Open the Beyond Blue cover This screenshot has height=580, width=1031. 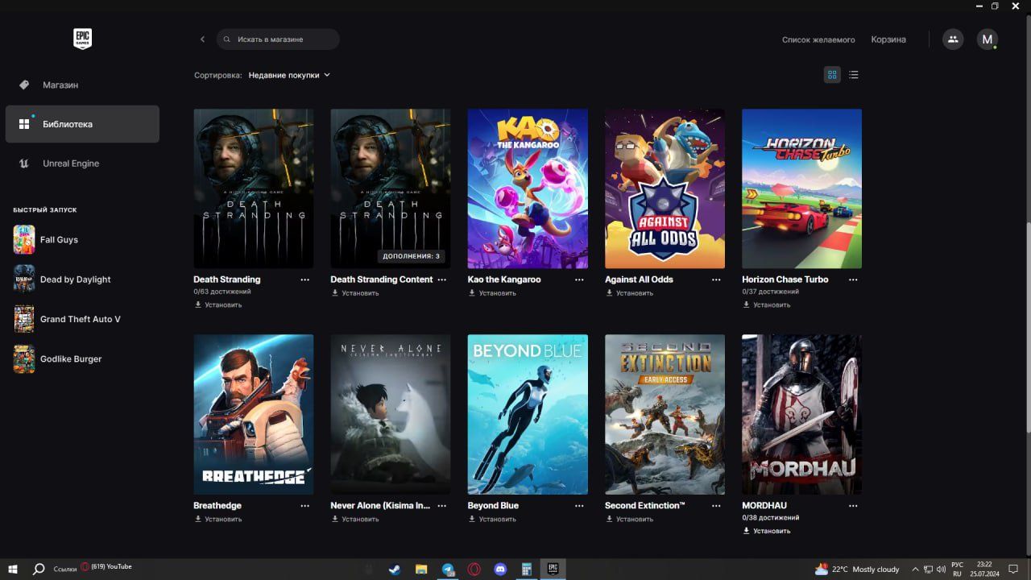[x=528, y=414]
